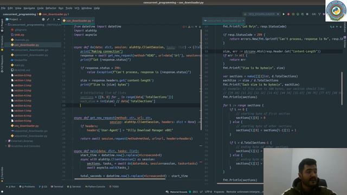Screen dimensions: 347x195
Task: Open the Favorites tool window stripe button
Action: point(2,174)
